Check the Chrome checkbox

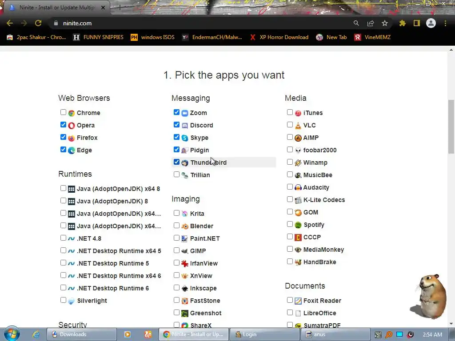point(63,112)
